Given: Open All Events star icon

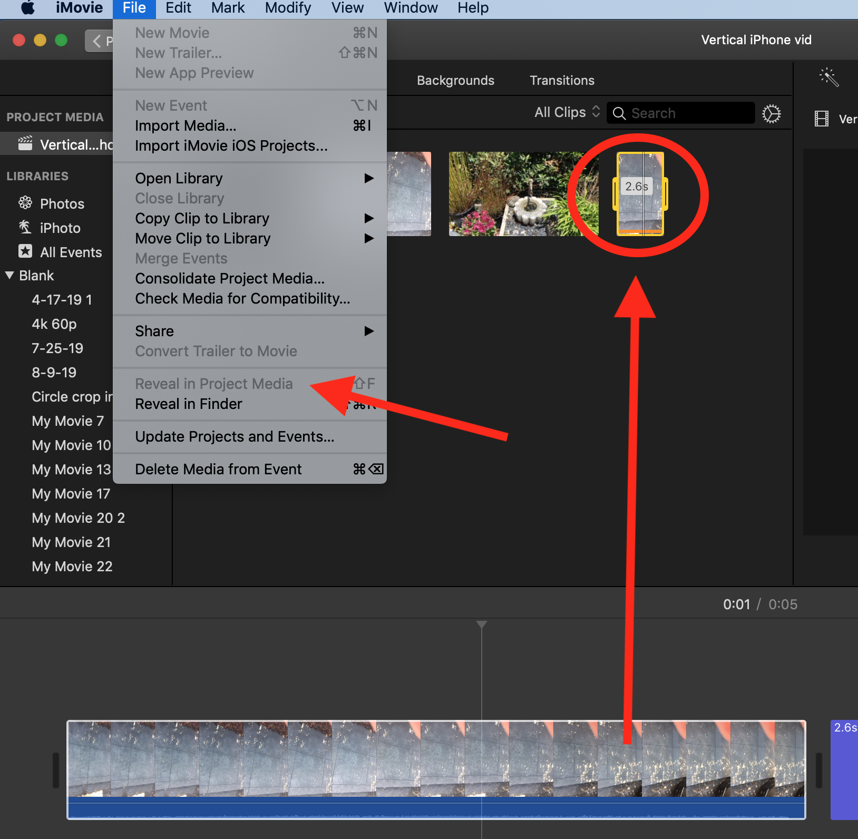Looking at the screenshot, I should pyautogui.click(x=25, y=252).
